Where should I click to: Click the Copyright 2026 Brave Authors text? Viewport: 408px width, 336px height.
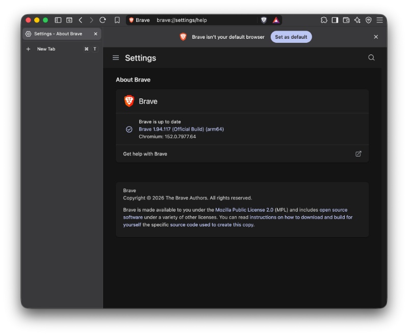click(x=187, y=198)
